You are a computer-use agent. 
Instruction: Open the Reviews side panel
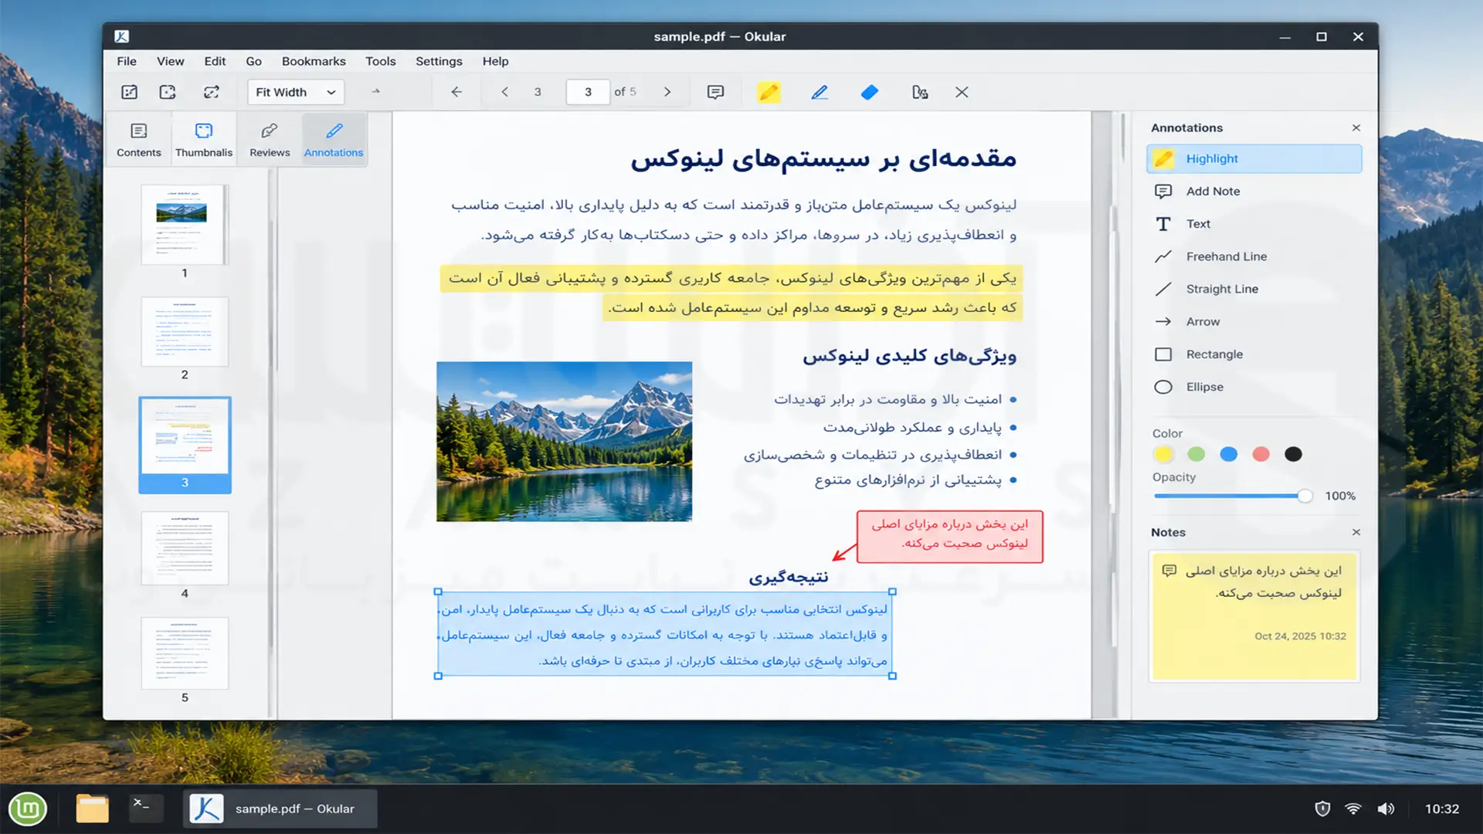(270, 140)
